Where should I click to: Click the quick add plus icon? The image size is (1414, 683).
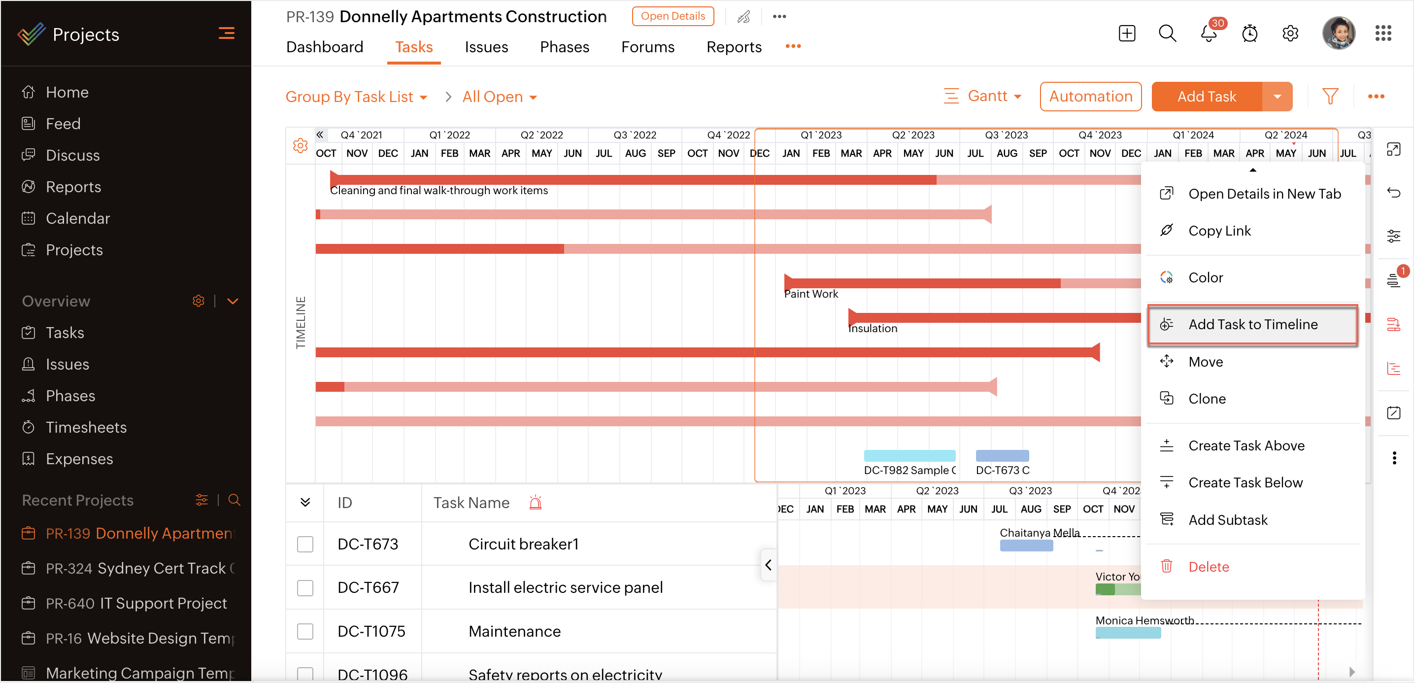[1126, 34]
